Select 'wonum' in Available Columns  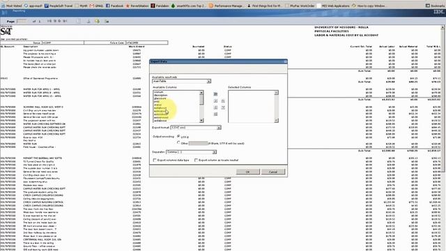tap(158, 92)
